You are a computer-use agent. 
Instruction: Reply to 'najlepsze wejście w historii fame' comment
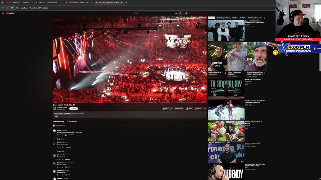coord(71,135)
